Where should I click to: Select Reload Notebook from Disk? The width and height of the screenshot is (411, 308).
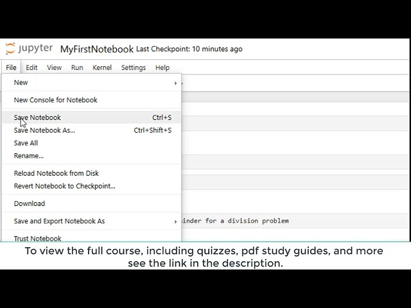(91, 173)
